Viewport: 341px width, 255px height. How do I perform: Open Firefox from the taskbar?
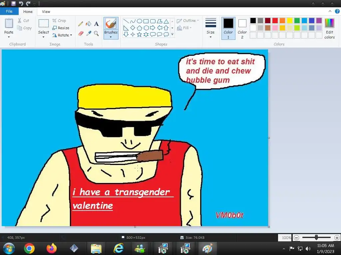tap(52, 248)
